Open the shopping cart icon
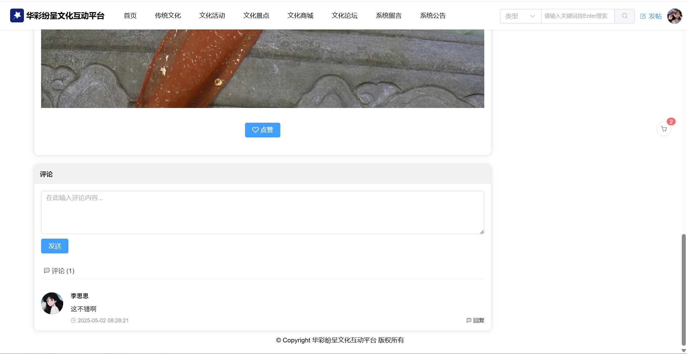 coord(664,129)
